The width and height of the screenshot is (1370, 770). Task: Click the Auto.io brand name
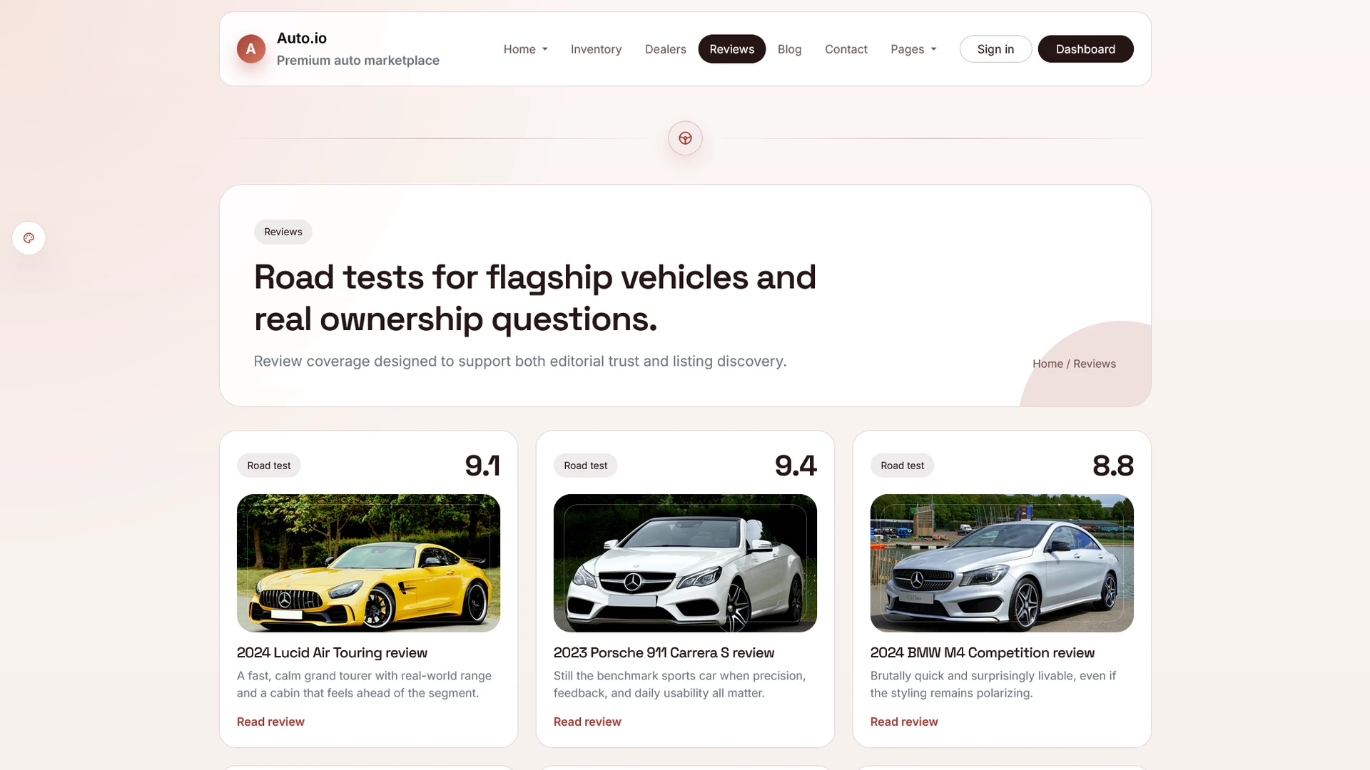[x=302, y=38]
